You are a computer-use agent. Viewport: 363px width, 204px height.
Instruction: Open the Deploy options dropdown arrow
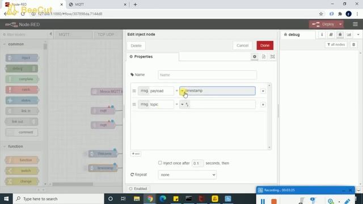tap(340, 24)
